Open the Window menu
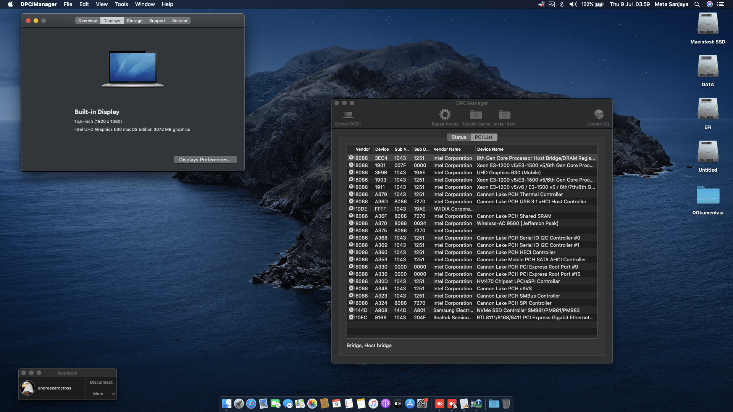Image resolution: width=733 pixels, height=412 pixels. [145, 4]
